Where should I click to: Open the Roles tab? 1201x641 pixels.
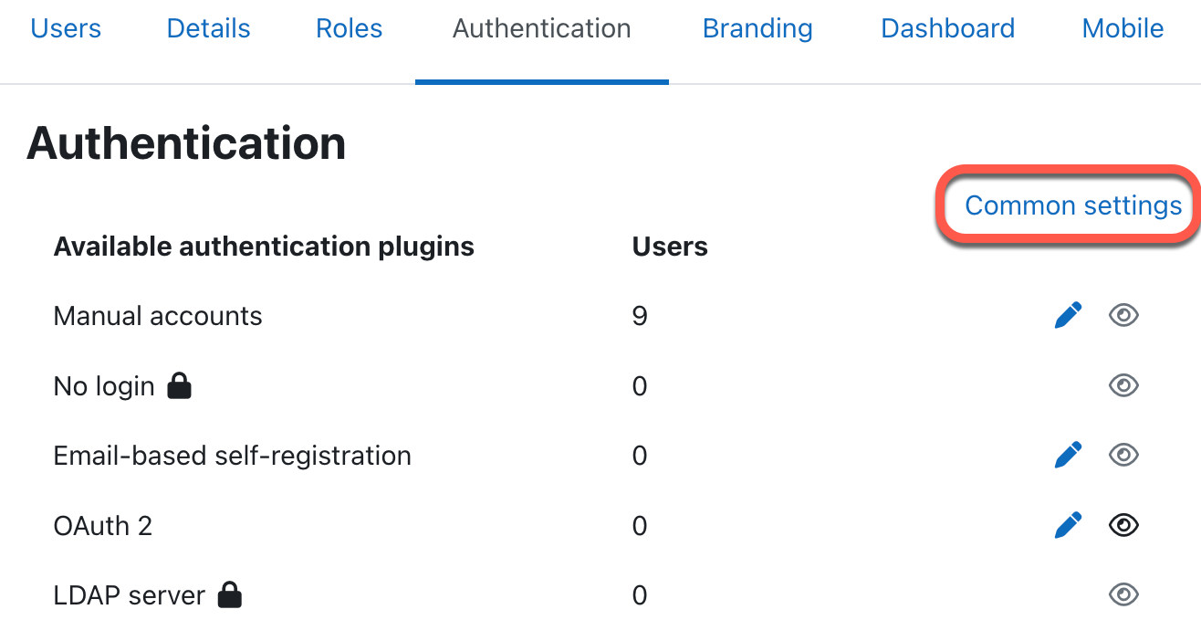(x=349, y=29)
